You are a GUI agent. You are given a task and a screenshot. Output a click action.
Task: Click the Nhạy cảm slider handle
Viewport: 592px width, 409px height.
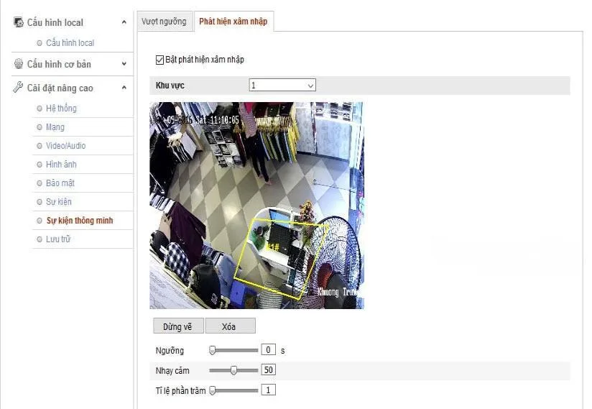click(233, 370)
